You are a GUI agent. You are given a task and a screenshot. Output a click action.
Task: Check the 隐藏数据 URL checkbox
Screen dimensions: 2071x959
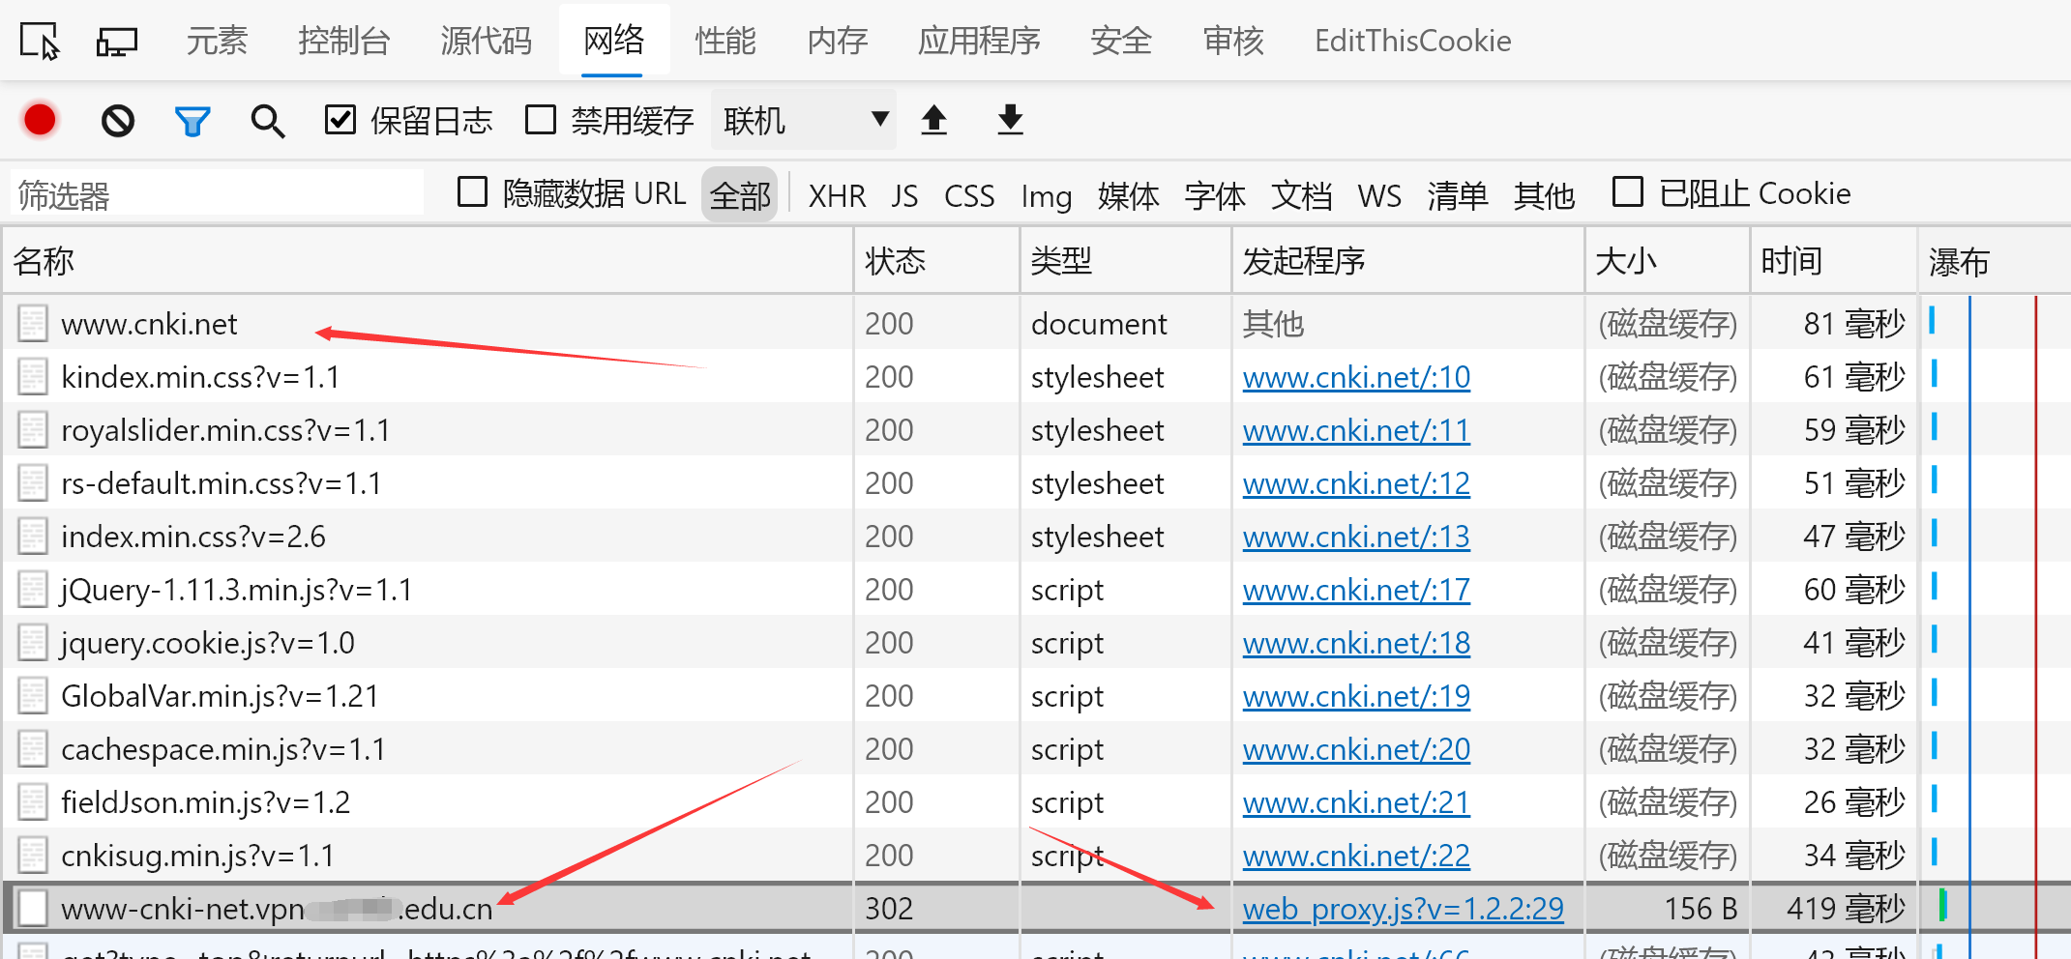pyautogui.click(x=472, y=191)
